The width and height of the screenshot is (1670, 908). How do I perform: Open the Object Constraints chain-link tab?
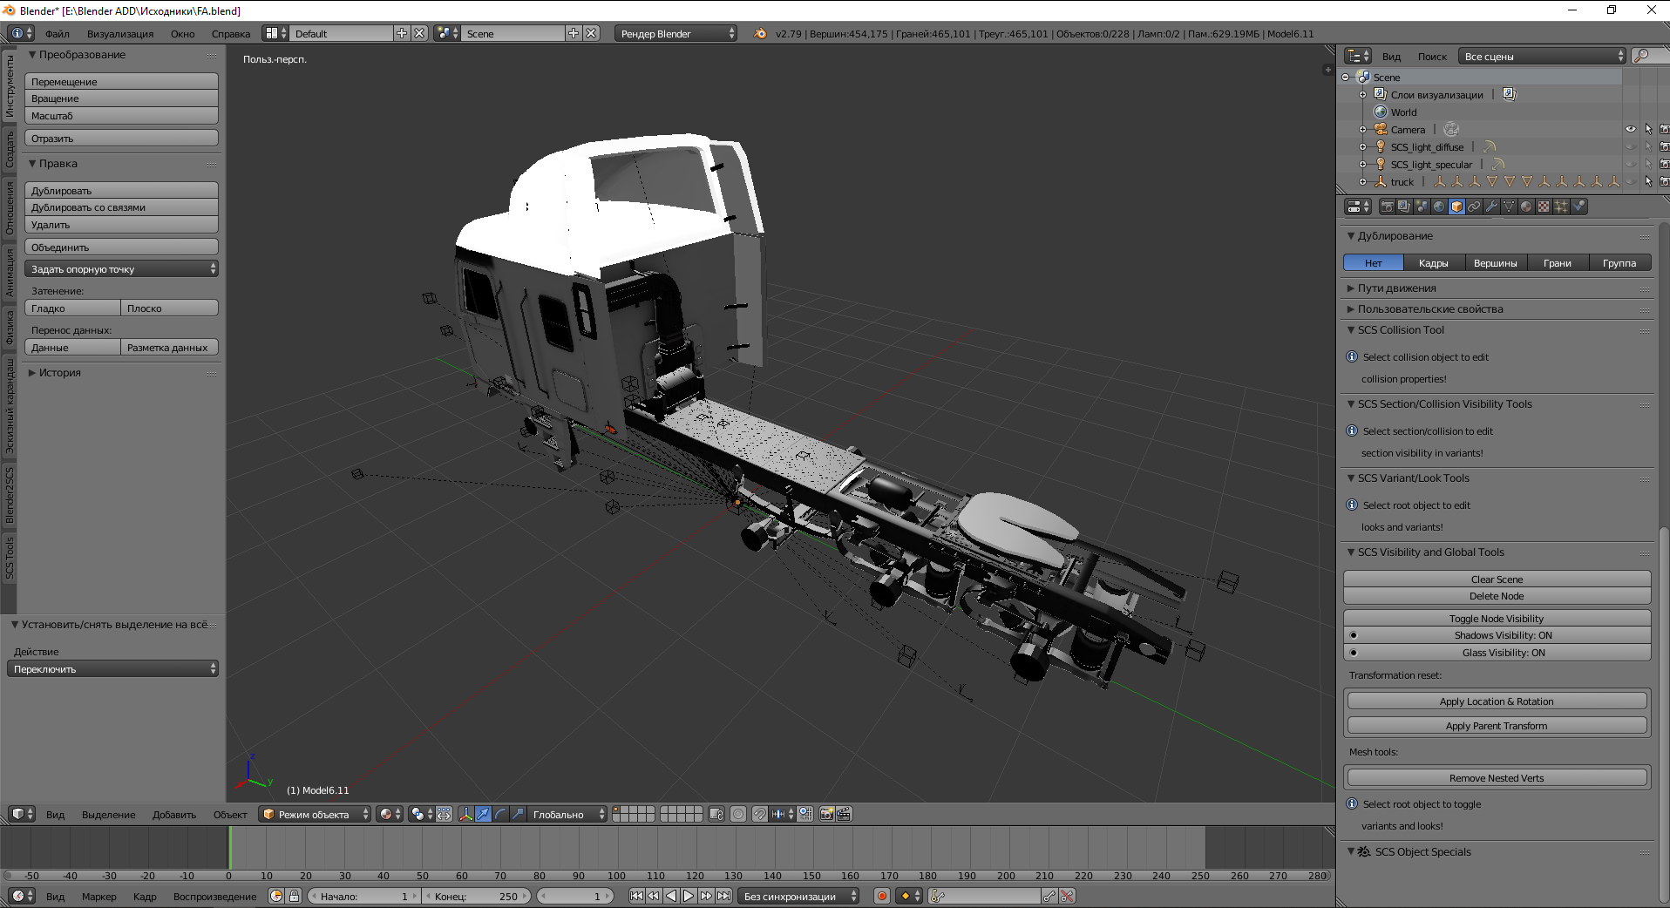pyautogui.click(x=1474, y=207)
